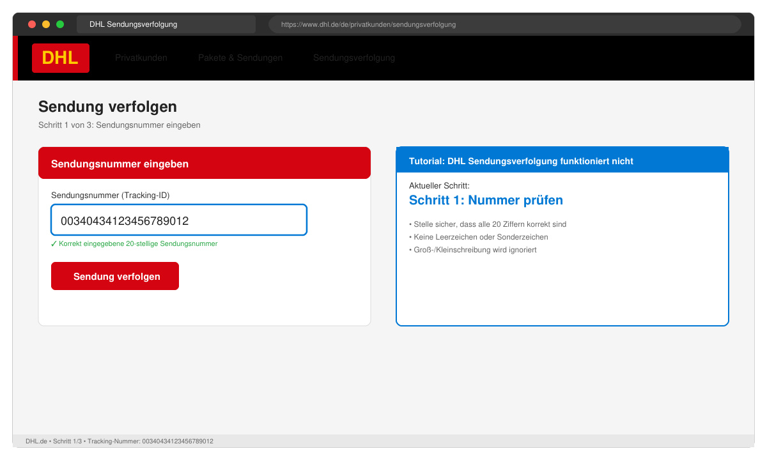Click the red close window button

tap(32, 24)
